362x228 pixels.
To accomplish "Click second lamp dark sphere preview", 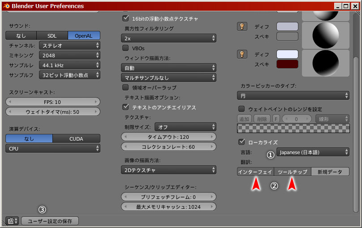I will [x=326, y=63].
